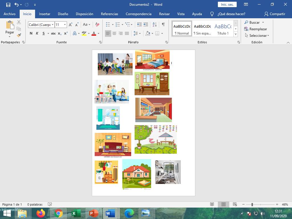Select the house with sandbox image
This screenshot has height=219, width=292.
coord(137,174)
